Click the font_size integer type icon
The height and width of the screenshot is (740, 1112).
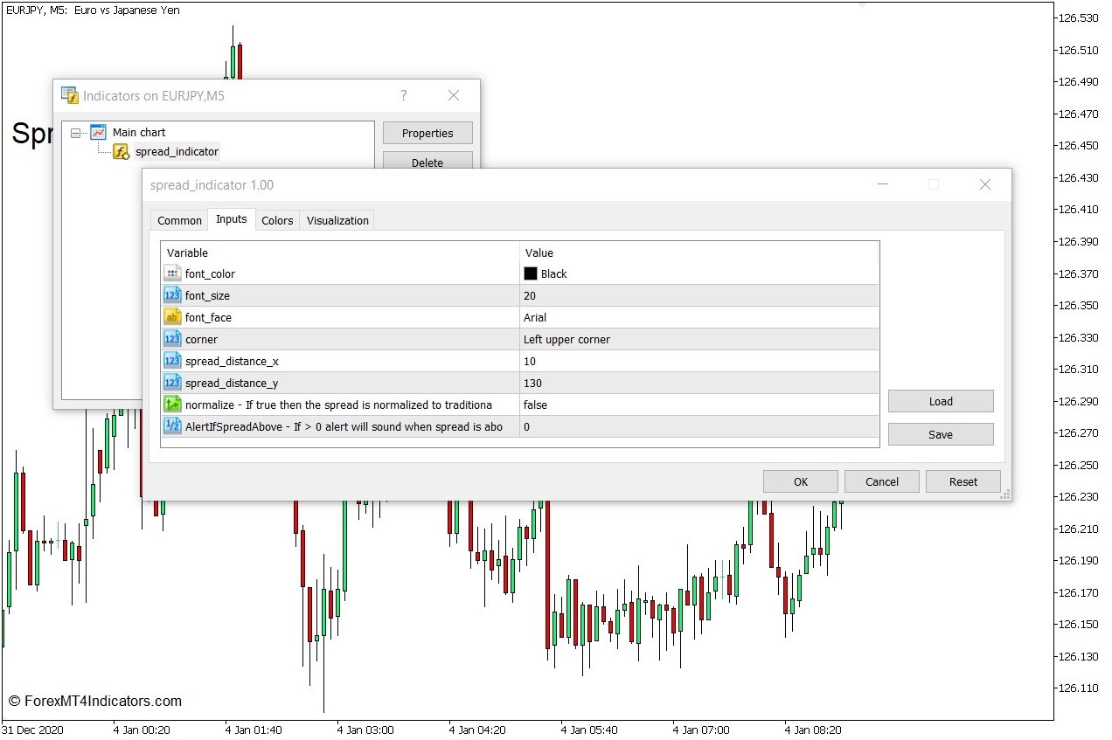(x=172, y=295)
